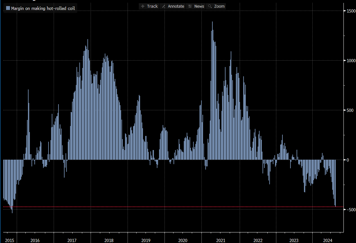This screenshot has height=243, width=356.
Task: Select the 0 baseline value on the y-axis
Action: [x=348, y=160]
